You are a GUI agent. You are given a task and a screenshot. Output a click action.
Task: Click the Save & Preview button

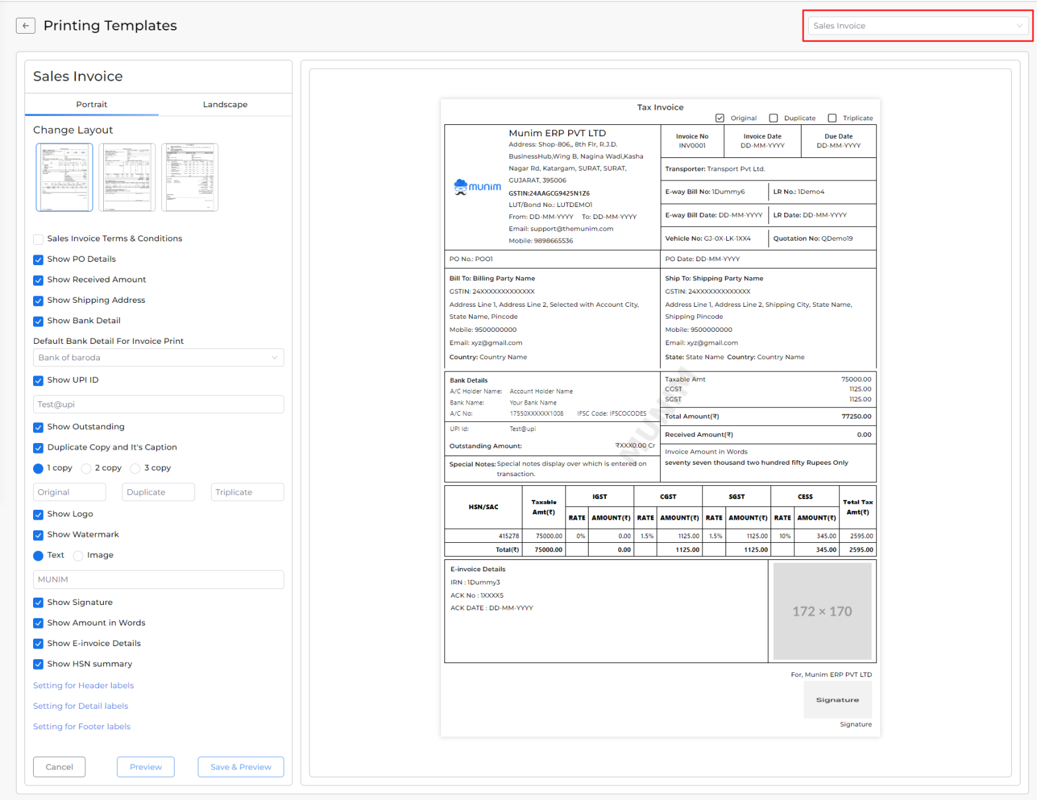click(241, 767)
